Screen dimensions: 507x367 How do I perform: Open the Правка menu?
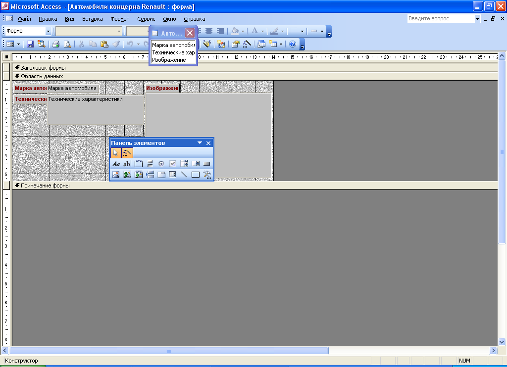coord(48,19)
